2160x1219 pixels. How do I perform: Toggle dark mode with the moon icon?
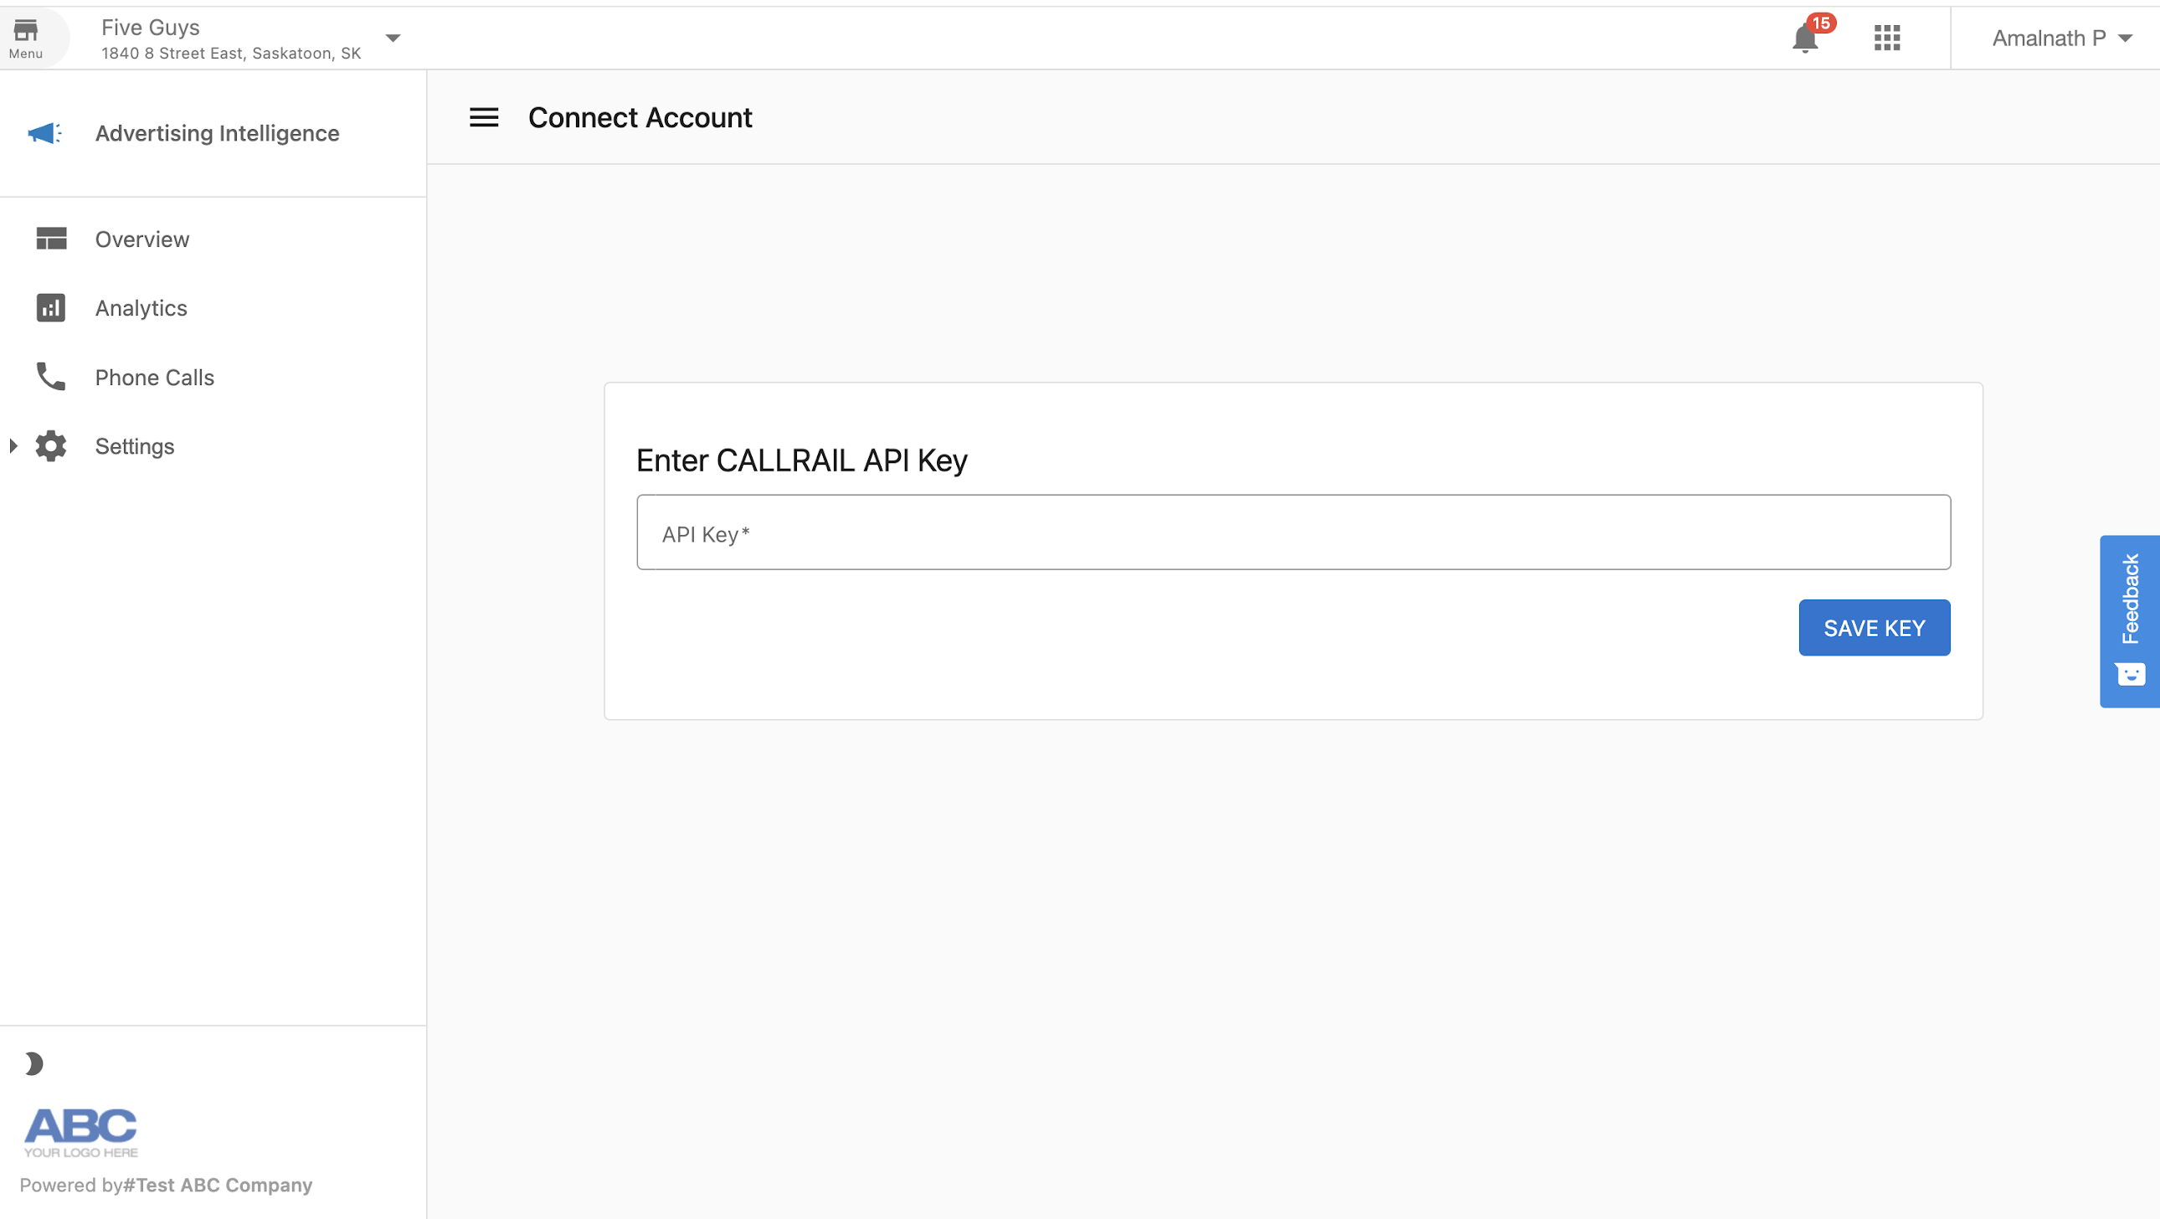pos(33,1063)
